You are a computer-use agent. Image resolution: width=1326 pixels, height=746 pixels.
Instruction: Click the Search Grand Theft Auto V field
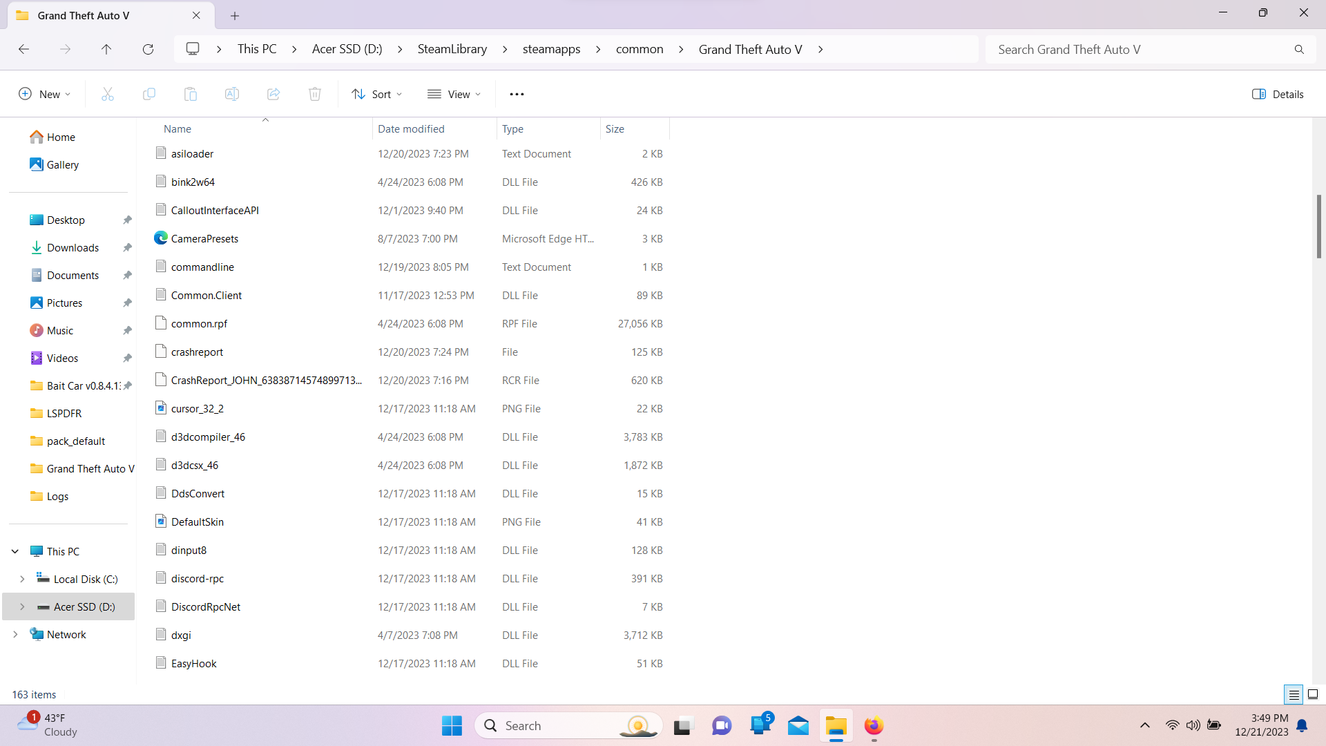tap(1140, 49)
